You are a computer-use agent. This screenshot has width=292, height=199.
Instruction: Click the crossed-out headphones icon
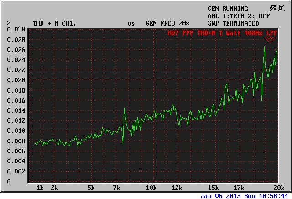[272, 8]
